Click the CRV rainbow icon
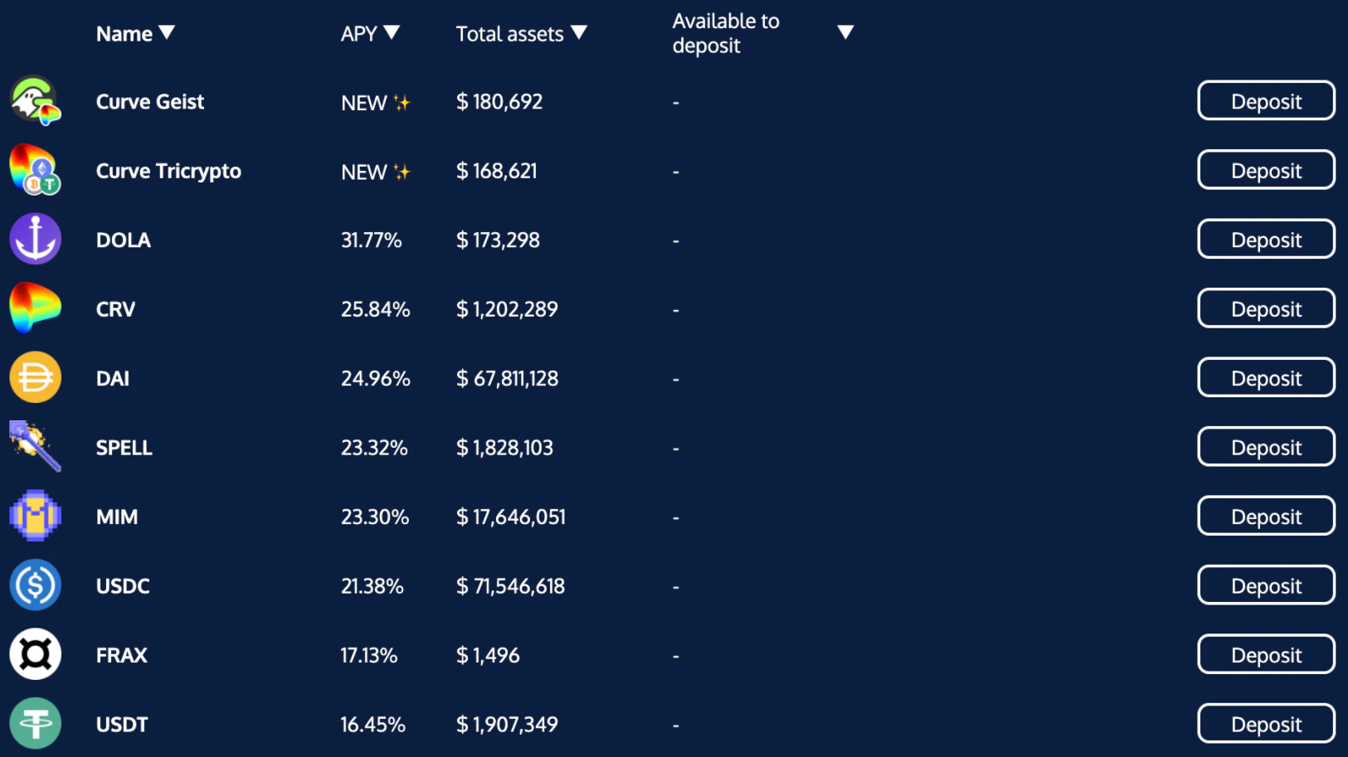This screenshot has width=1348, height=757. (35, 308)
